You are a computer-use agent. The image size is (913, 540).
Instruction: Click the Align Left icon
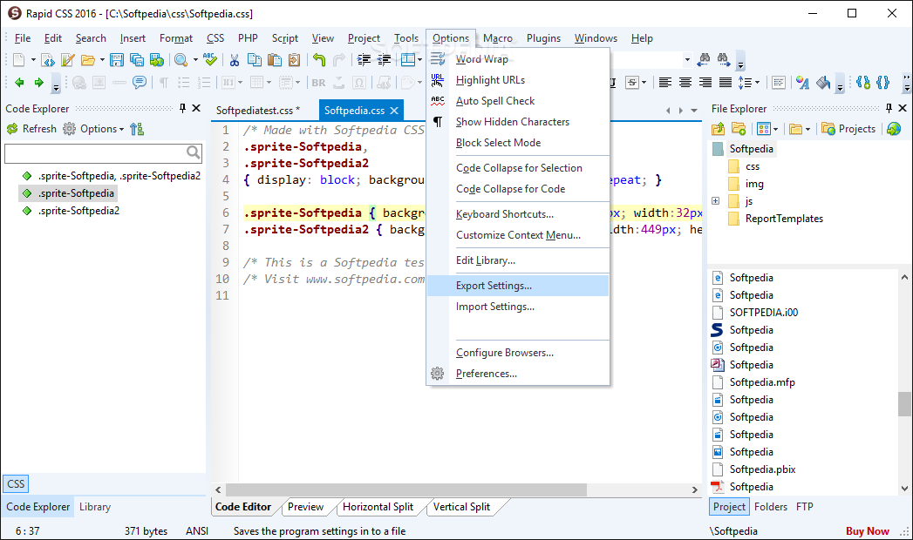point(665,83)
